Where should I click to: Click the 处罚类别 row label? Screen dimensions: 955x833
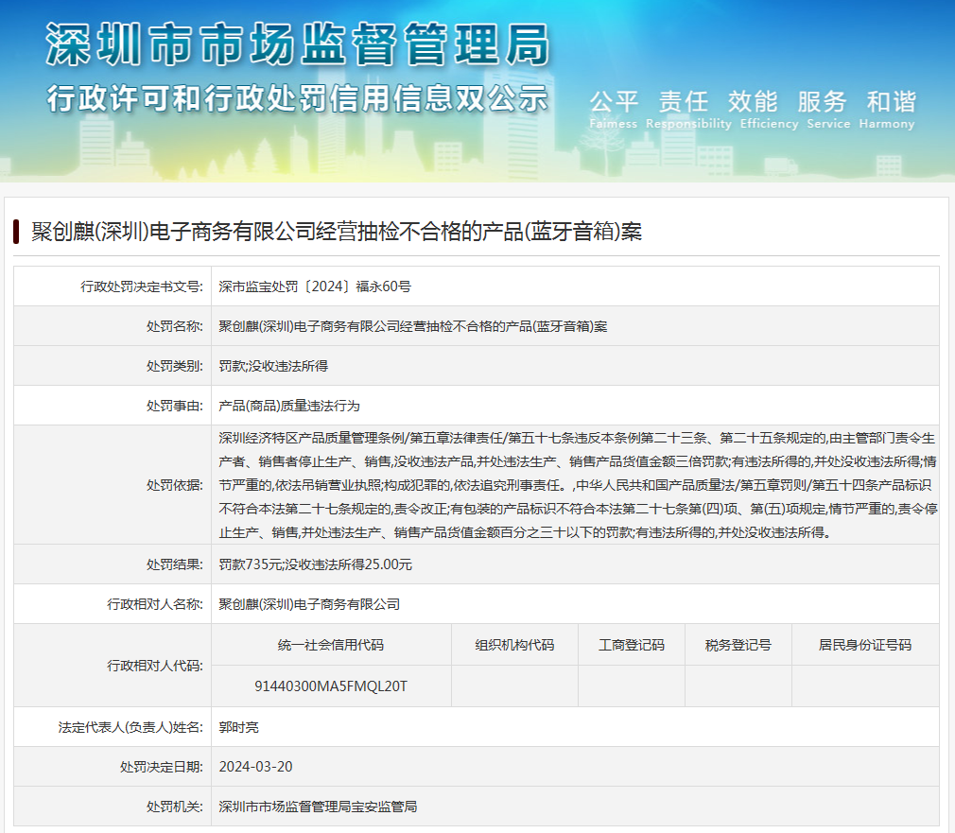click(x=175, y=366)
